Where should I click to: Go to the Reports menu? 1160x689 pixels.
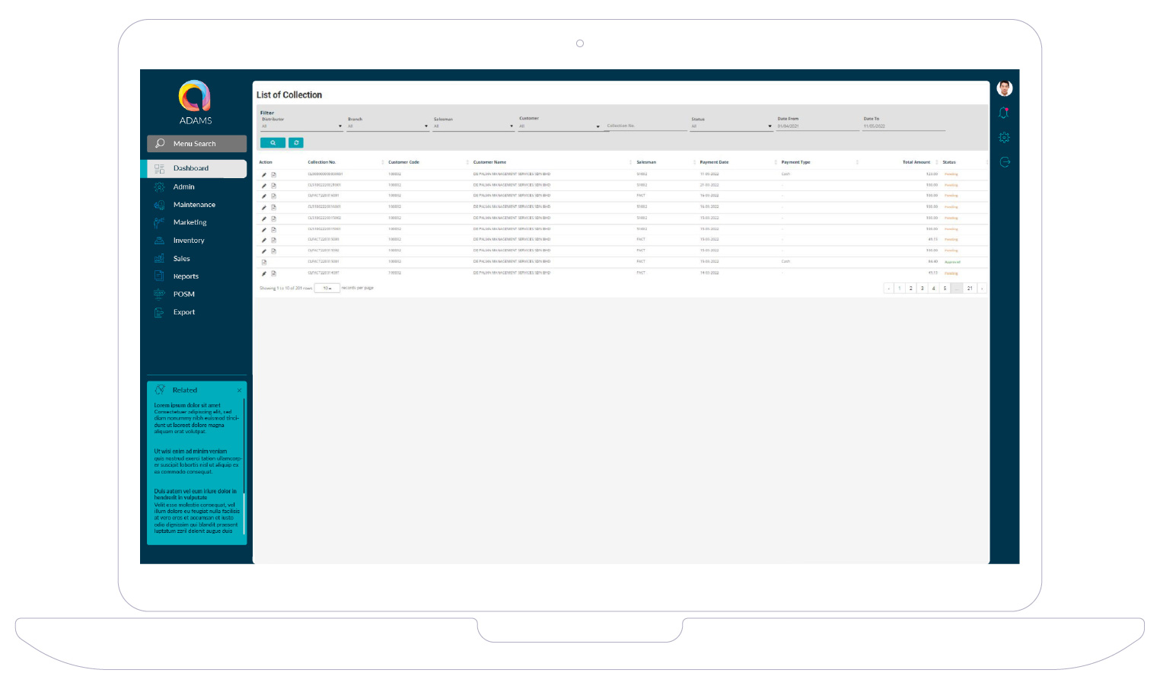pyautogui.click(x=186, y=276)
